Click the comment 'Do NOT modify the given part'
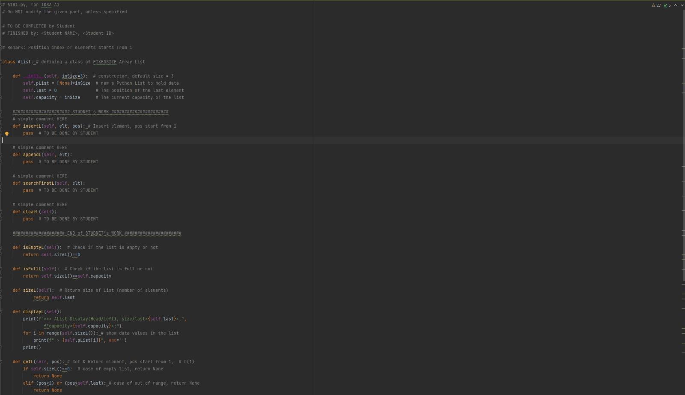This screenshot has height=395, width=685. tap(64, 12)
